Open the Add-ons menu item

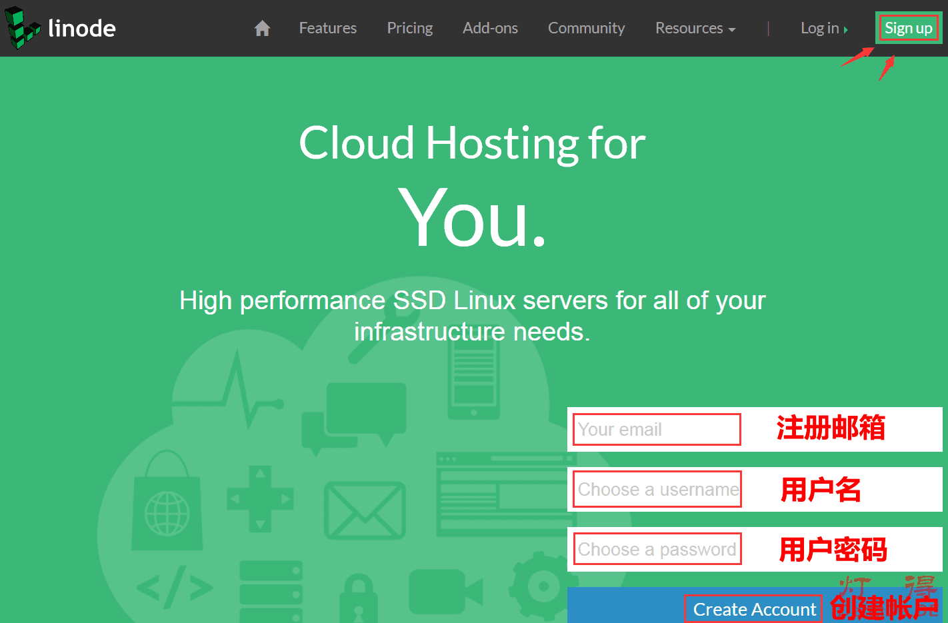click(x=490, y=28)
